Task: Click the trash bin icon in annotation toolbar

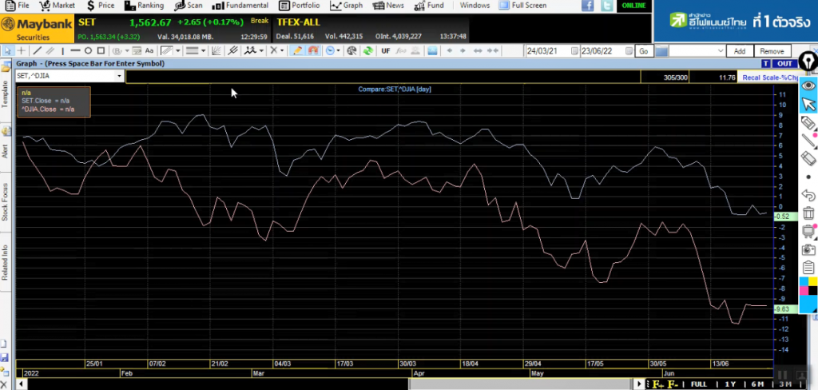Action: (x=808, y=213)
